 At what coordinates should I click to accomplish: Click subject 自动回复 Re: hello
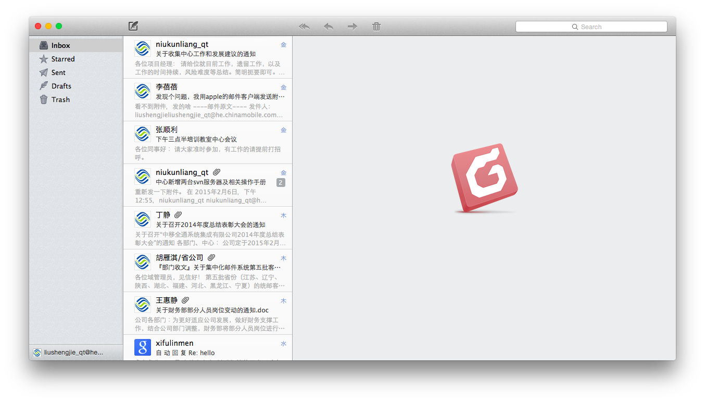coord(185,353)
